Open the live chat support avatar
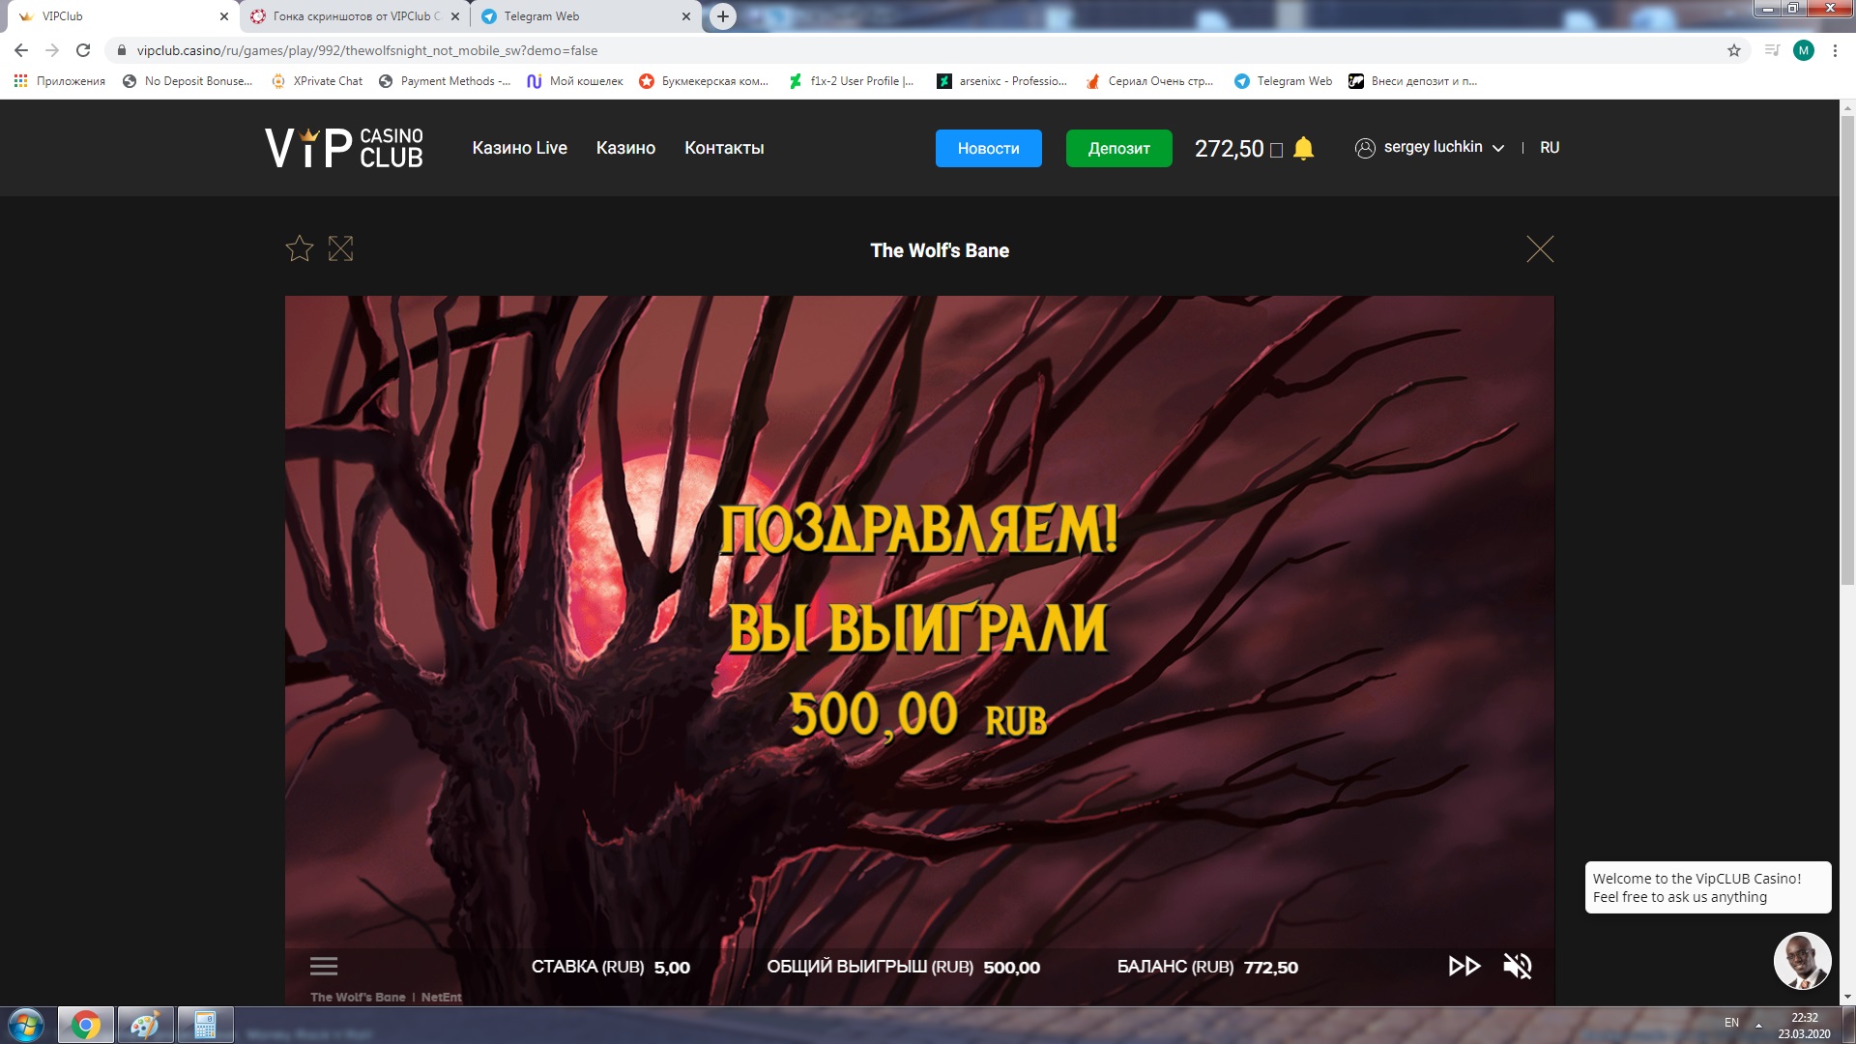This screenshot has width=1856, height=1044. (1802, 961)
